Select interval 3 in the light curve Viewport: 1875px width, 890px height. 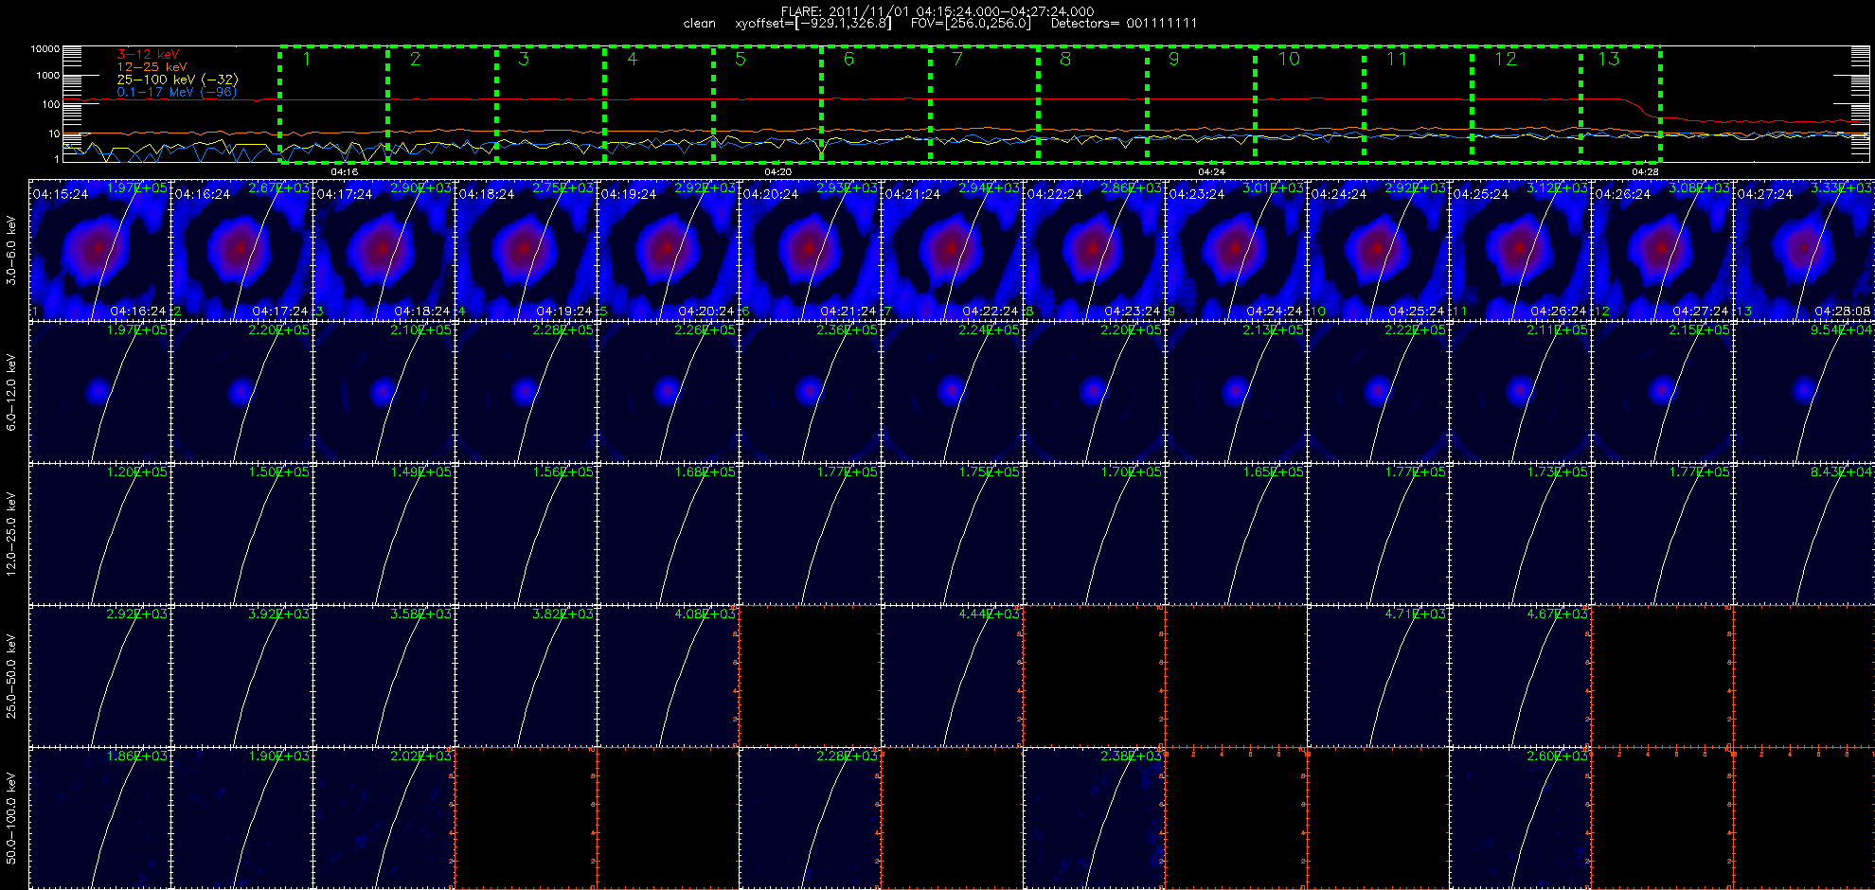point(550,104)
